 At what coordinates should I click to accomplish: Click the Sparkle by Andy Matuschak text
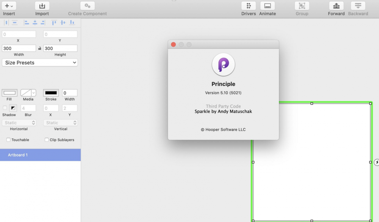click(223, 111)
